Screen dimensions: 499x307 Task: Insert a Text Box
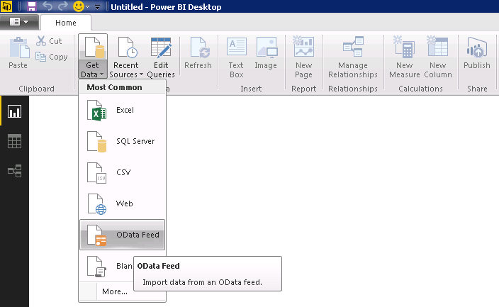237,57
